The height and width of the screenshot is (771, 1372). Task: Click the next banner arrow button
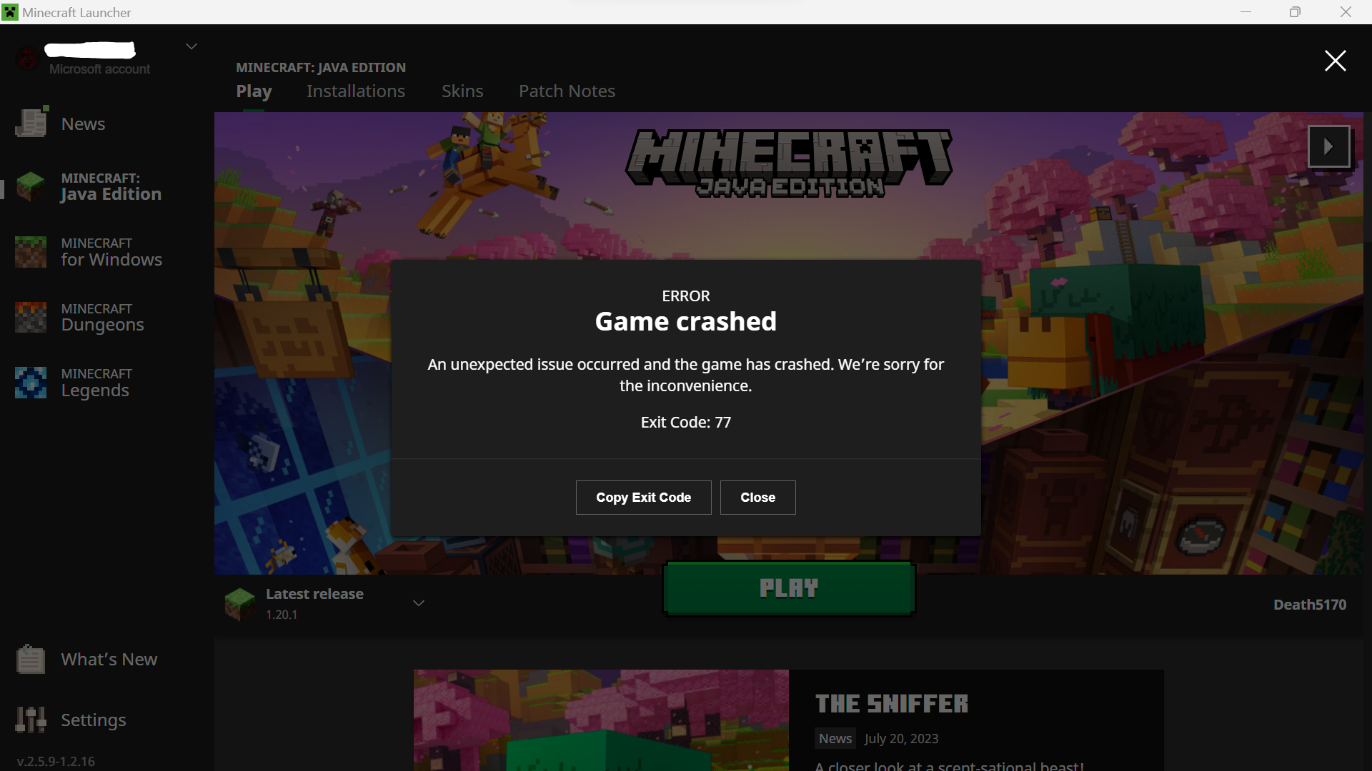1328,146
